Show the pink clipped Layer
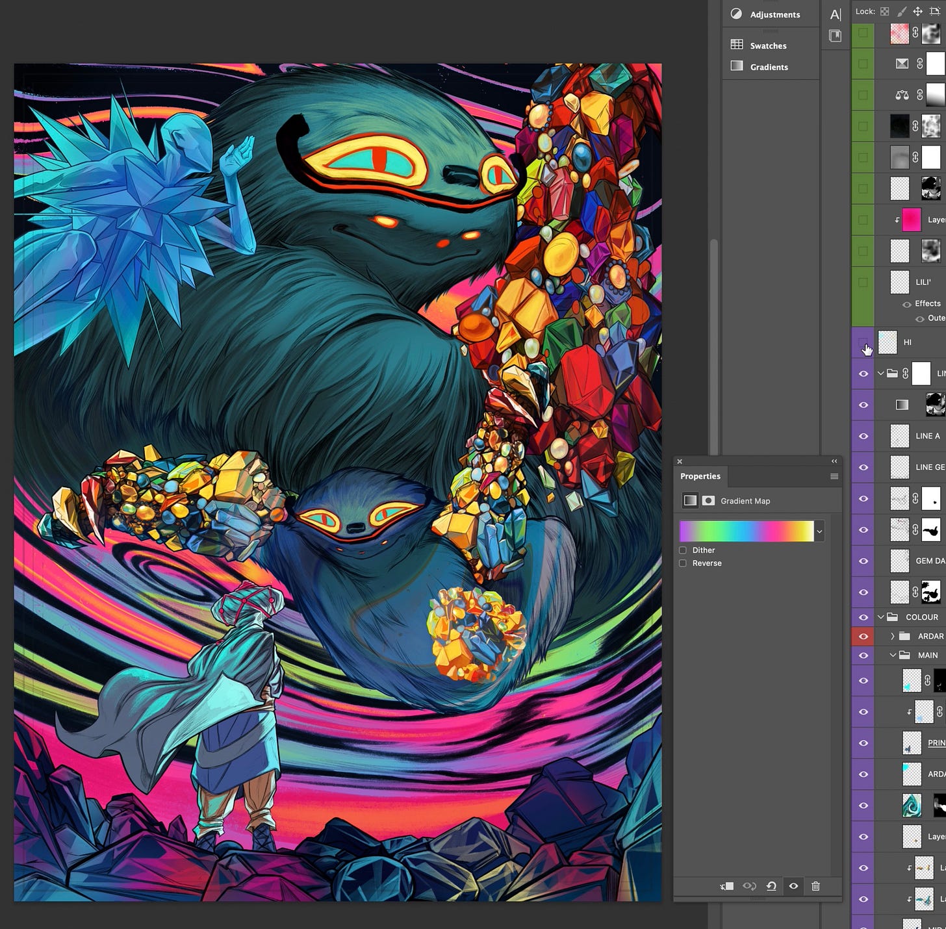Viewport: 946px width, 929px height. pos(863,220)
